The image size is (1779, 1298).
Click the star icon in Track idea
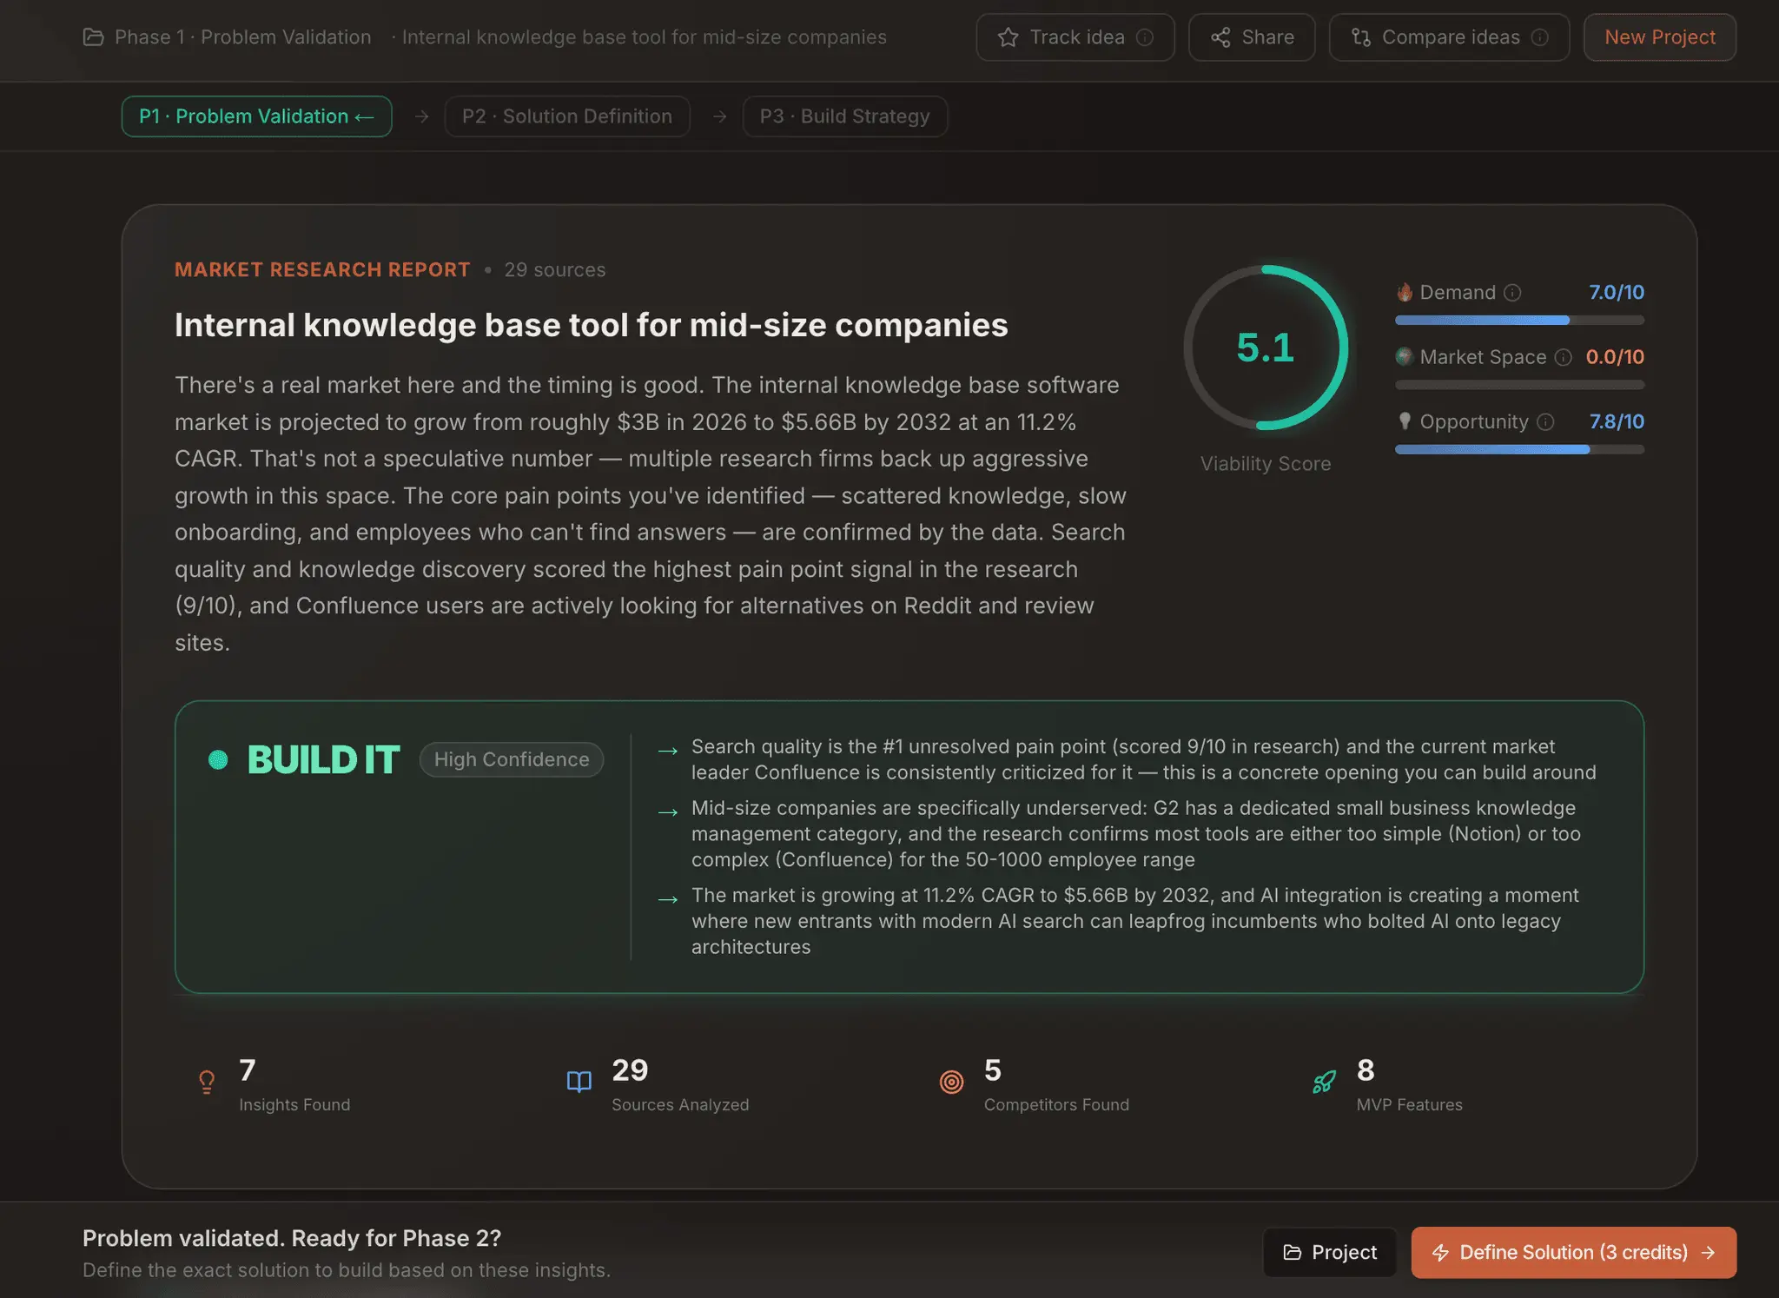point(1008,37)
